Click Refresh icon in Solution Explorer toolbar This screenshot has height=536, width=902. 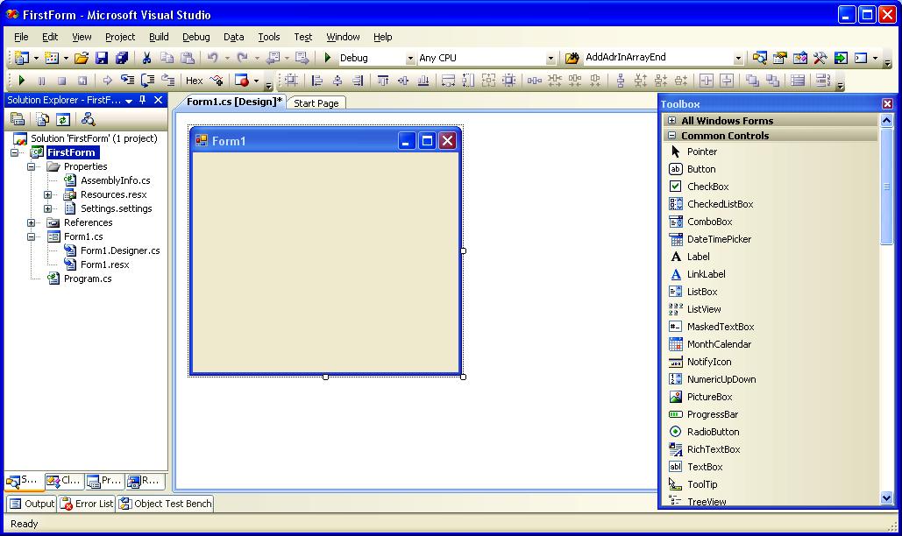(x=63, y=119)
